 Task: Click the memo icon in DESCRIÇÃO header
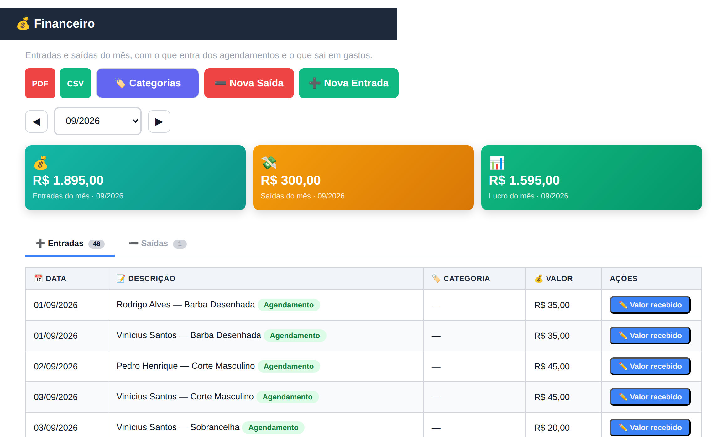pyautogui.click(x=121, y=278)
